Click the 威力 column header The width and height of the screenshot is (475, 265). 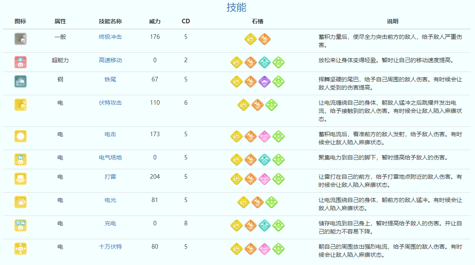tap(155, 21)
